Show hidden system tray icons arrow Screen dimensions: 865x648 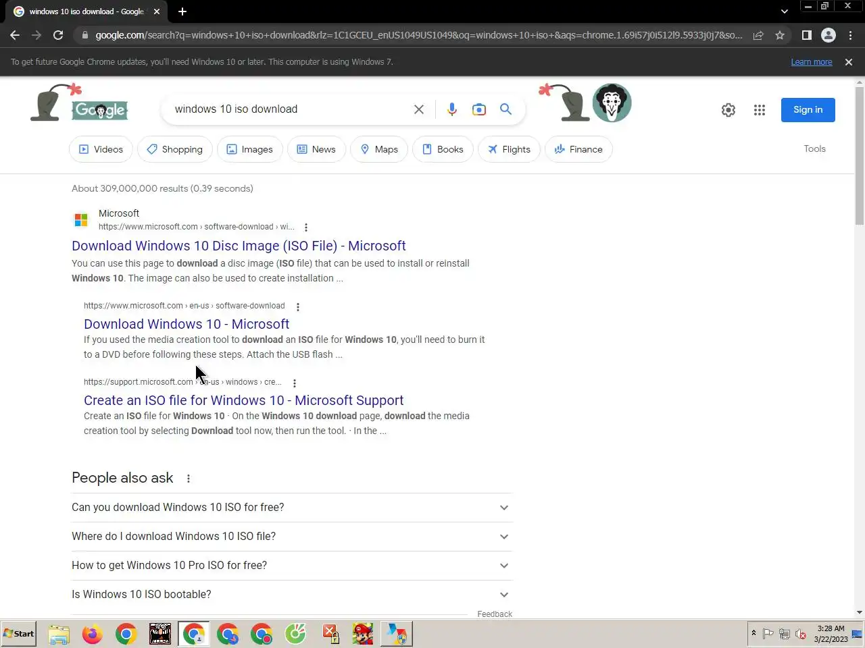(753, 633)
